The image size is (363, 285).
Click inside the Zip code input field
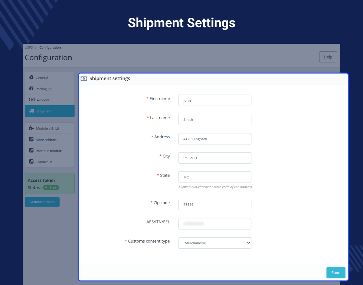(x=215, y=204)
